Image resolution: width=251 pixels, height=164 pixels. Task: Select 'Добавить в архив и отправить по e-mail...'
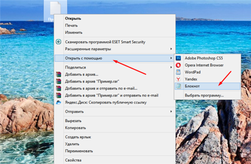(x=115, y=88)
